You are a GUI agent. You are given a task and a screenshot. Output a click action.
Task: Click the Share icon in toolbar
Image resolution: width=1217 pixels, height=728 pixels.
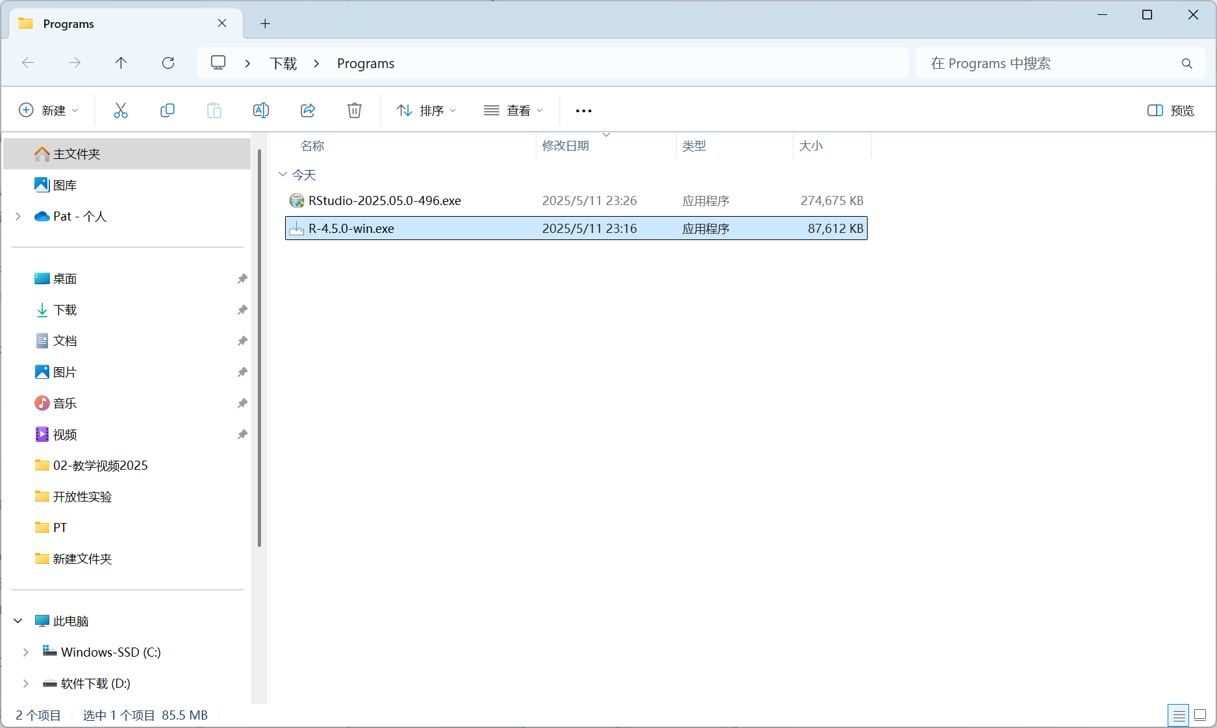click(x=308, y=110)
